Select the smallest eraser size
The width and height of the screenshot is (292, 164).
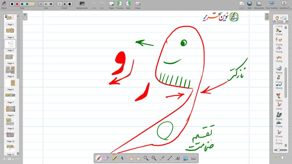click(60, 4)
